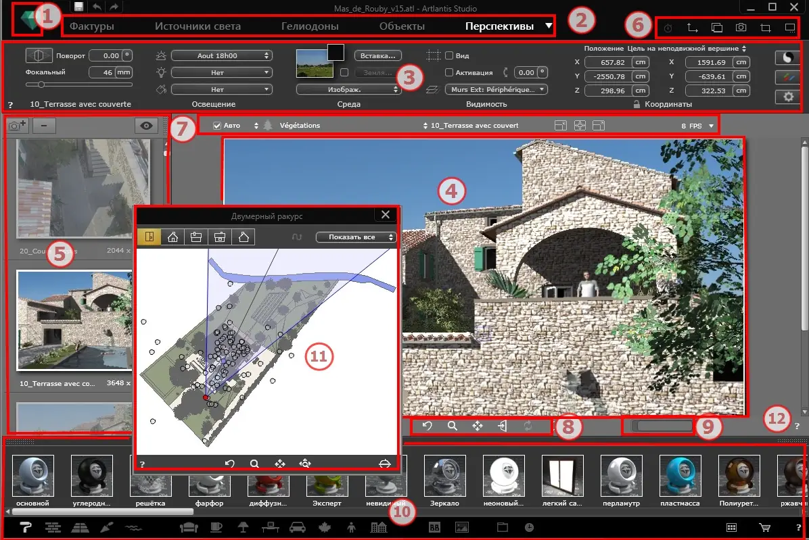
Task: Enable the Активация checkbox
Action: (x=449, y=72)
